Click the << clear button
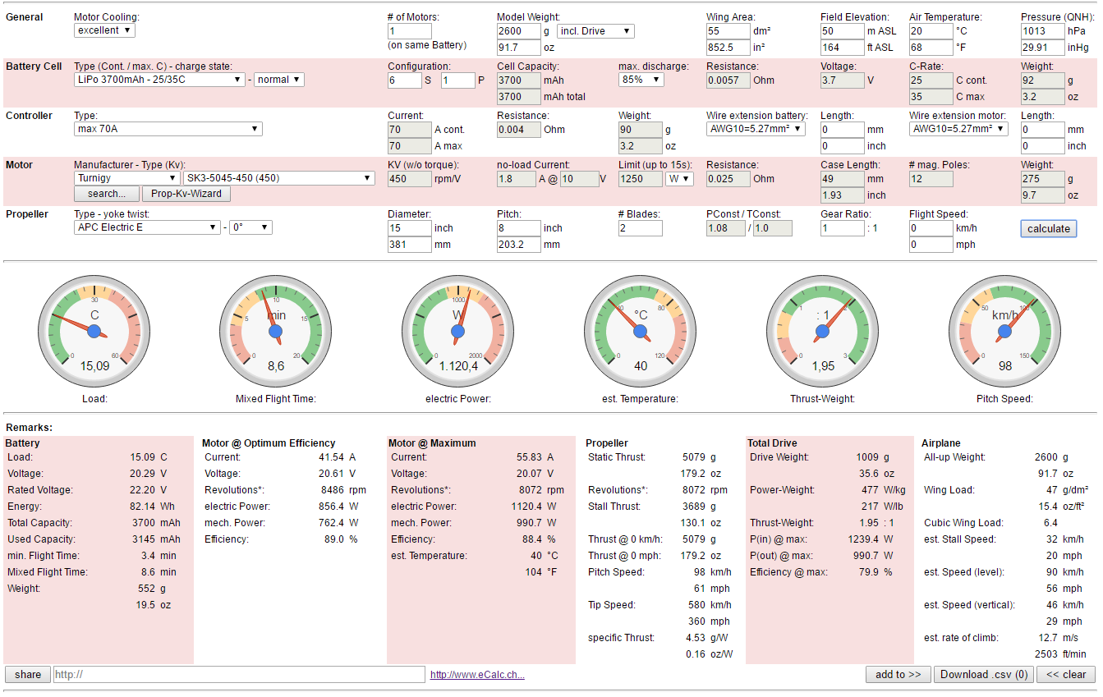This screenshot has height=697, width=1103. (x=1066, y=675)
